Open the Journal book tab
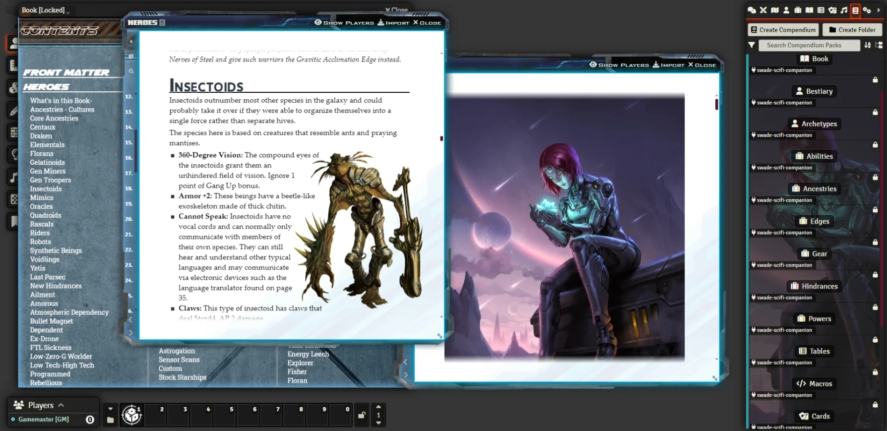 click(x=809, y=10)
